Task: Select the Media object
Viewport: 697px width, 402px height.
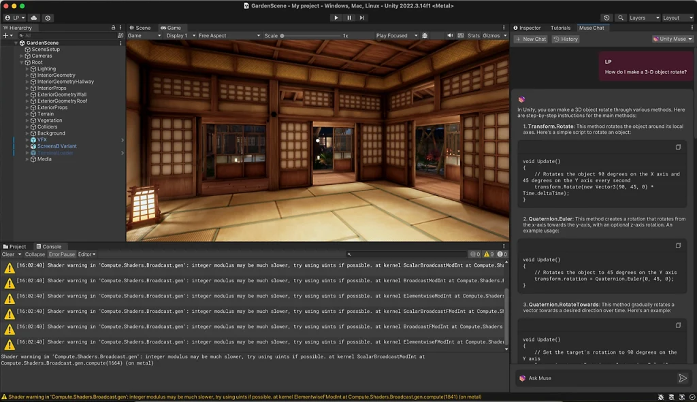Action: click(44, 159)
